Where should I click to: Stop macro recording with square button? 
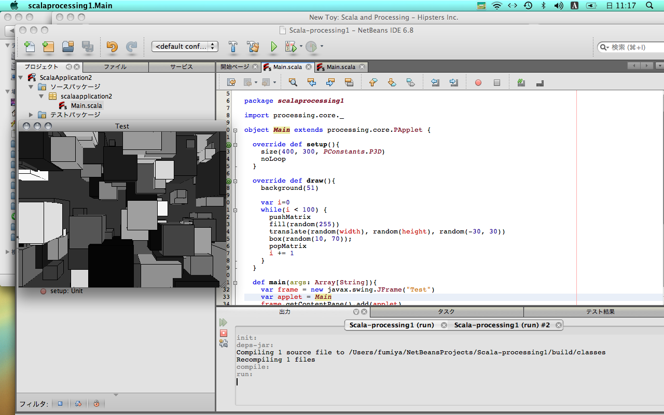click(x=497, y=82)
